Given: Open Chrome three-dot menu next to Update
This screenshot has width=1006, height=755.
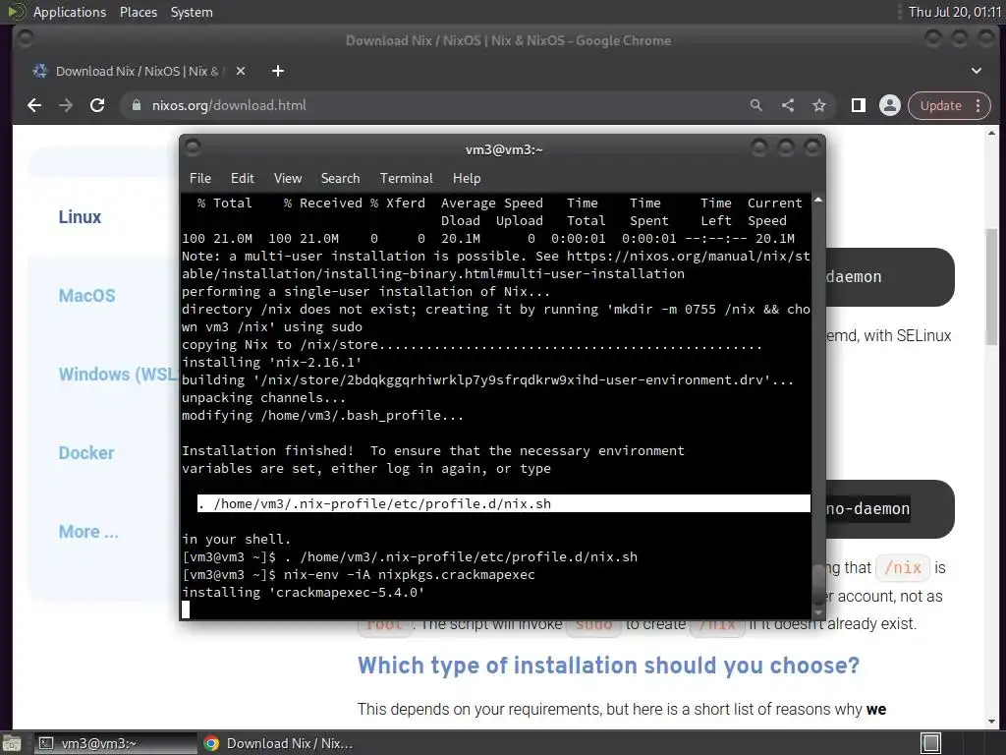Looking at the screenshot, I should (978, 105).
